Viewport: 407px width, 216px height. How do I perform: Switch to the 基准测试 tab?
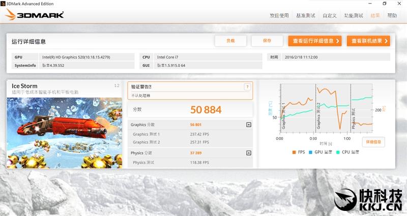[x=306, y=16]
